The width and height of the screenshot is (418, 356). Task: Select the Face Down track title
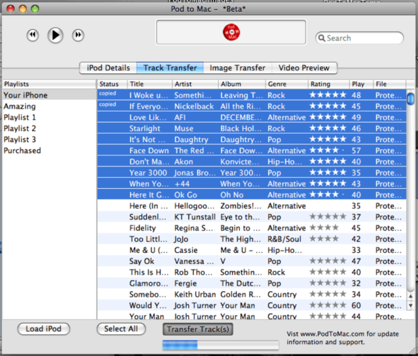pyautogui.click(x=149, y=150)
